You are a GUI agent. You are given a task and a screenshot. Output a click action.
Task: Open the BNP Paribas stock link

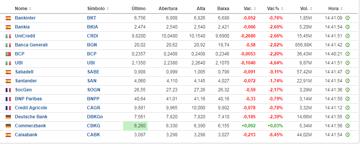pyautogui.click(x=29, y=99)
